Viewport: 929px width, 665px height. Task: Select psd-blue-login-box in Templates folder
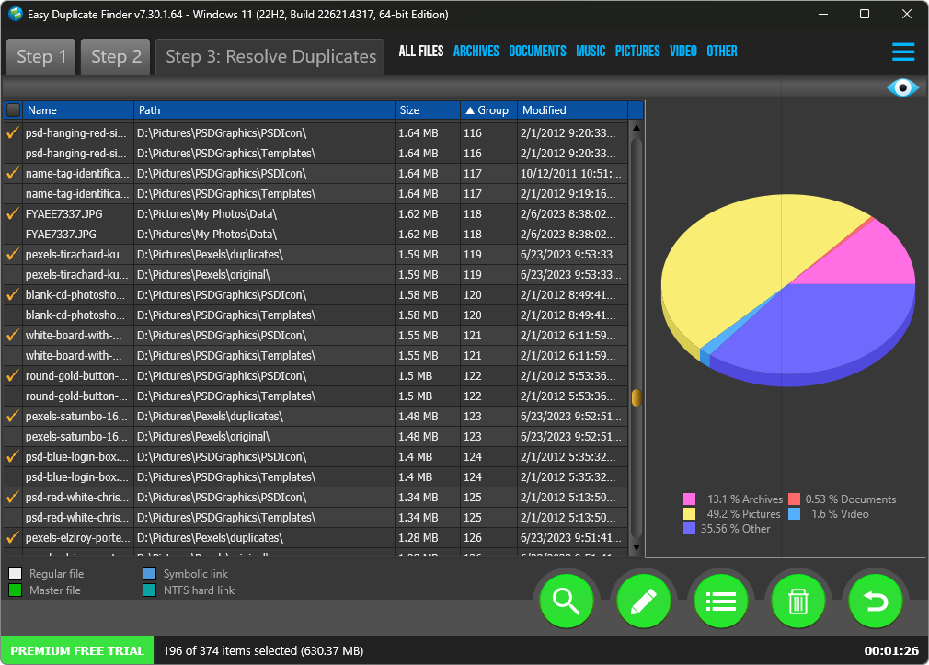click(x=315, y=477)
